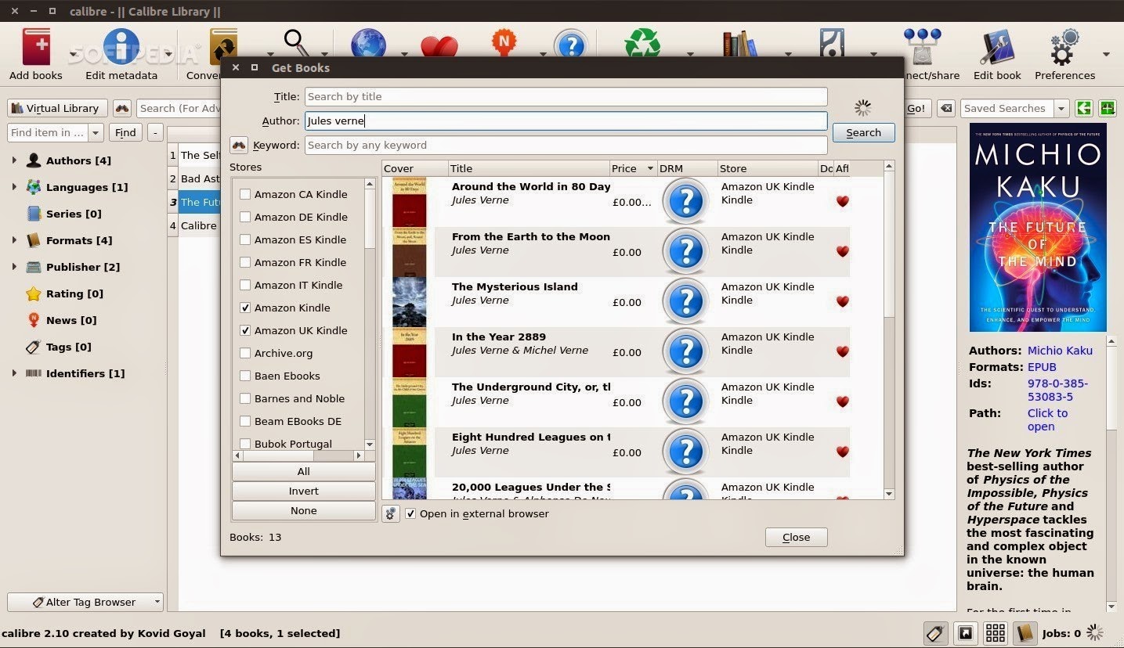Sort results by the Price column header
Screen dimensions: 1124x648
(633, 168)
